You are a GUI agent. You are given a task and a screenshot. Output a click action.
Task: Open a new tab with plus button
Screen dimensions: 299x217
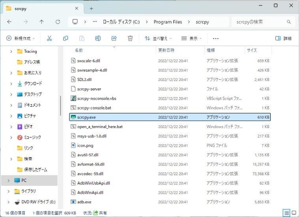coord(92,9)
